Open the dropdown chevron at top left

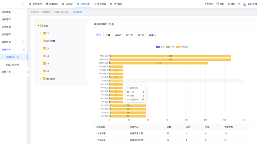tap(23, 4)
